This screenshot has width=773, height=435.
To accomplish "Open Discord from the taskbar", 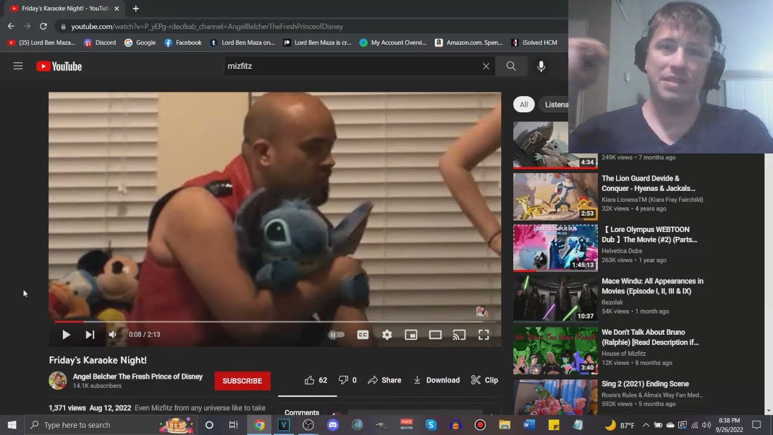I will pyautogui.click(x=333, y=425).
